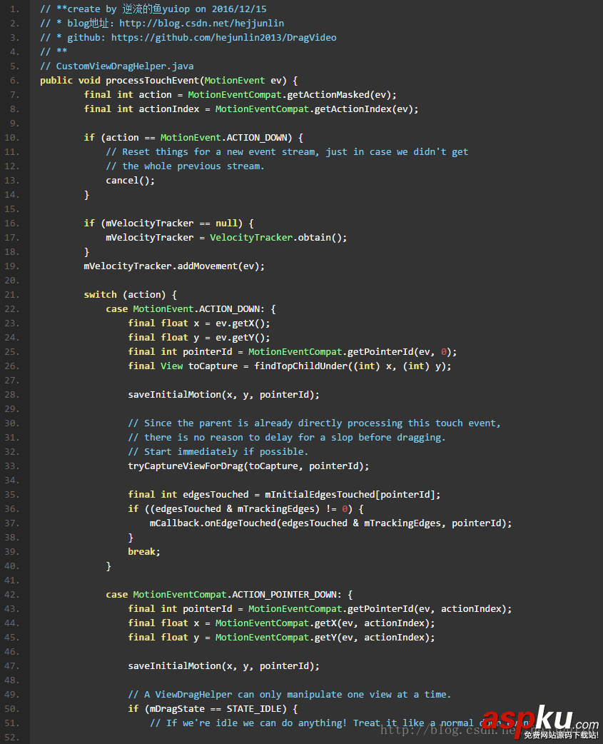Screen dimensions: 603x744
Task: Select line number 42 in the gutter
Action: tap(14, 594)
